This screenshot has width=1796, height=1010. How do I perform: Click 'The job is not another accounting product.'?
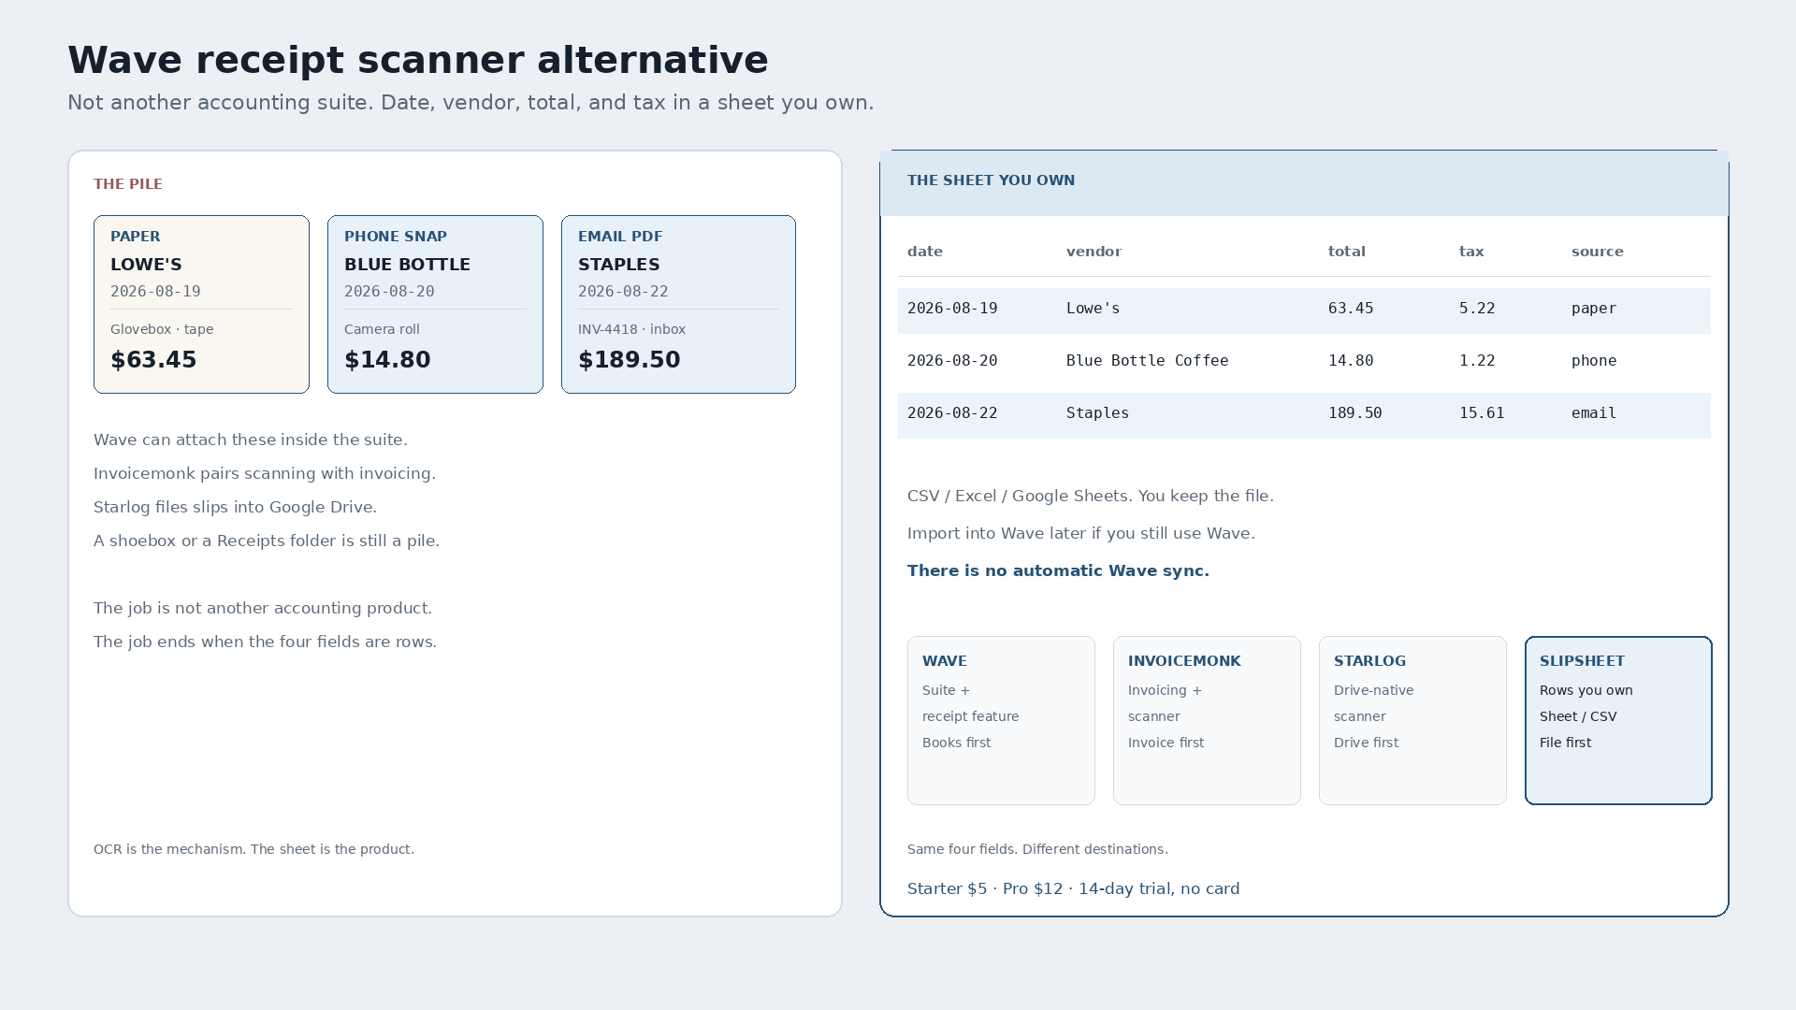click(263, 608)
